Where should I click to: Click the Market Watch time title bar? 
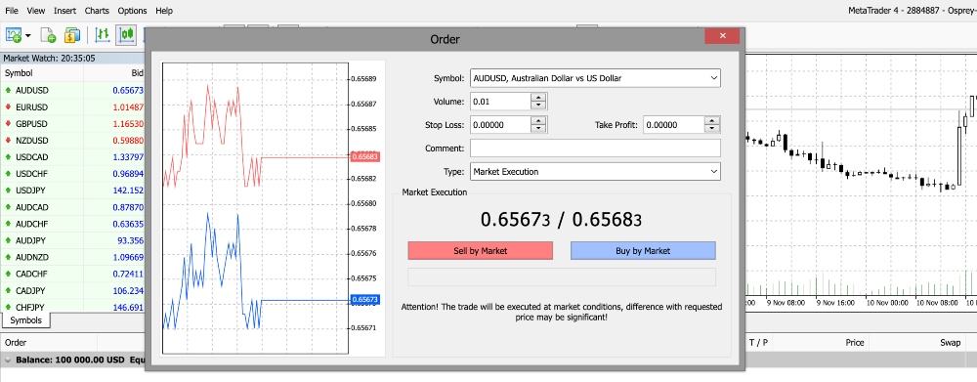(73, 58)
